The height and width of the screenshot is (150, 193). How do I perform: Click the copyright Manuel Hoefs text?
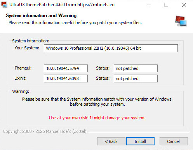pos(45,131)
